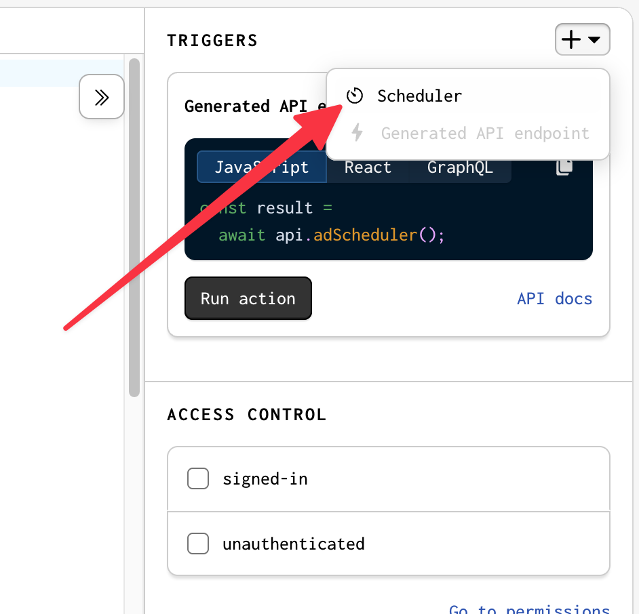Click the vertical scrollbar thumb

[x=134, y=227]
